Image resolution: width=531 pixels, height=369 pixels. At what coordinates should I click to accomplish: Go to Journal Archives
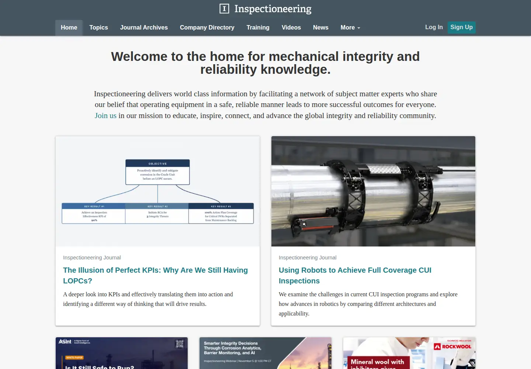[x=144, y=28]
